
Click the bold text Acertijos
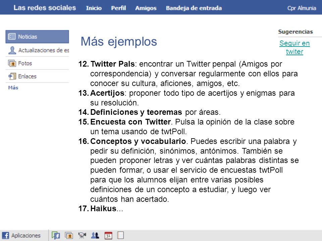(x=107, y=93)
